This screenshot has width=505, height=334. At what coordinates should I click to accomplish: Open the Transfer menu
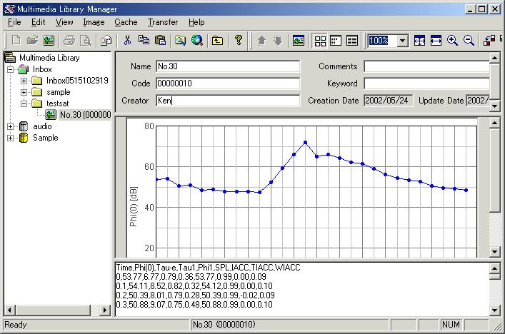pyautogui.click(x=163, y=22)
